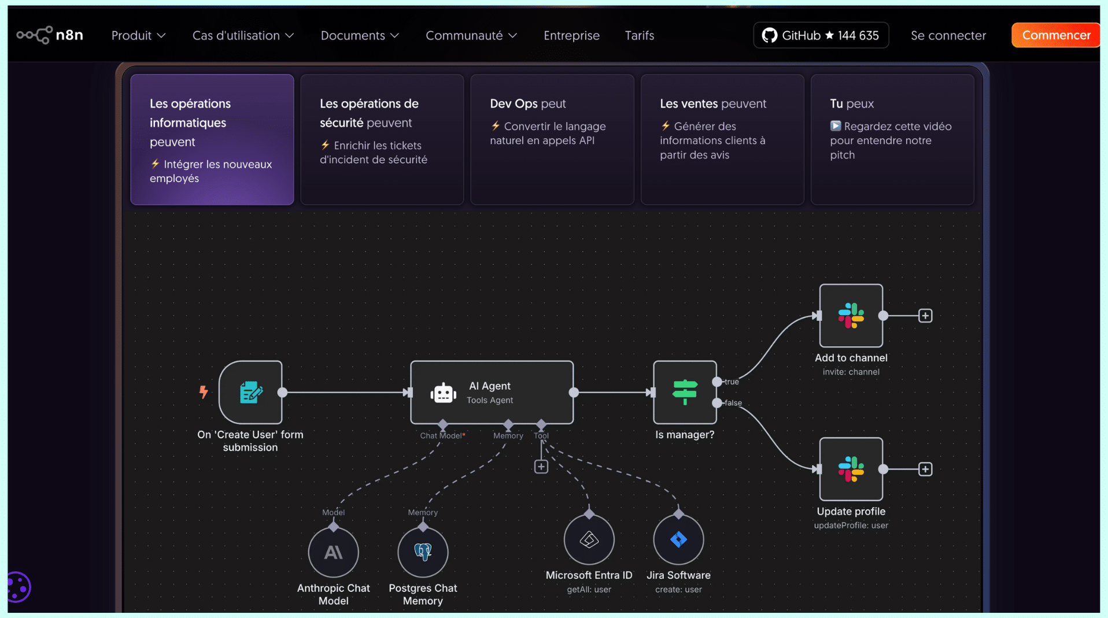1108x618 pixels.
Task: Open the Jira Software node
Action: pos(678,539)
